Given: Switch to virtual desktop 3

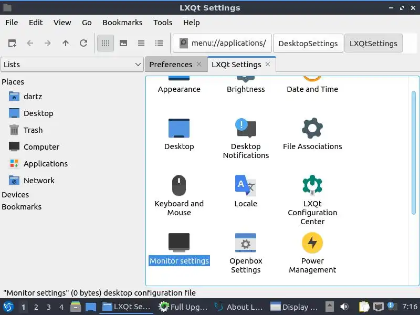Looking at the screenshot, I should coord(48,307).
